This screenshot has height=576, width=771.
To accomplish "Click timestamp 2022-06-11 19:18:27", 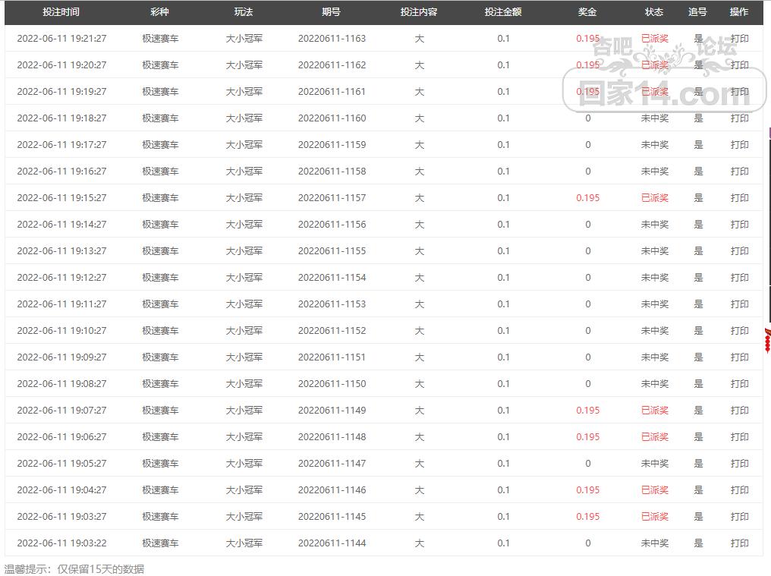I will click(61, 118).
